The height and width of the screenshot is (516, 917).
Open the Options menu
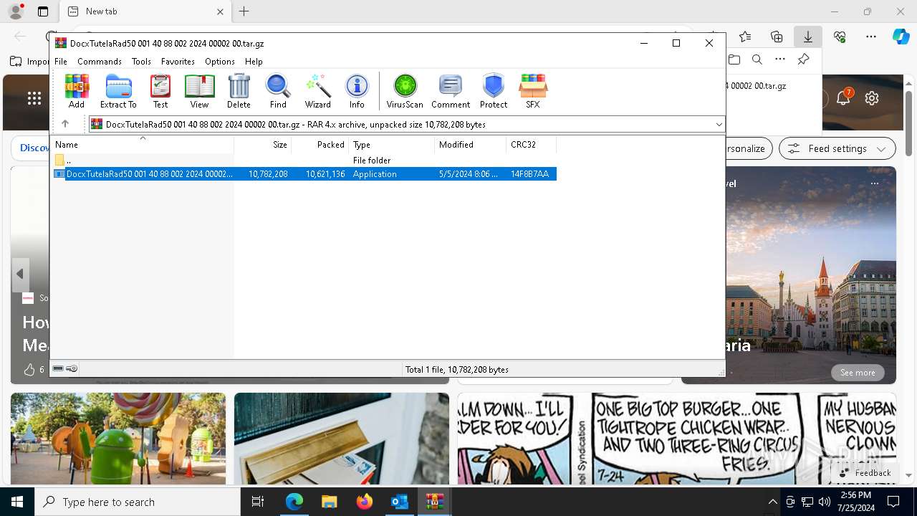pyautogui.click(x=219, y=62)
